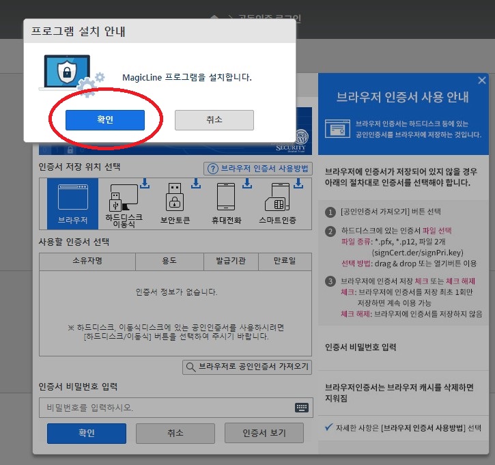Focus the certificate password input field

pyautogui.click(x=176, y=408)
